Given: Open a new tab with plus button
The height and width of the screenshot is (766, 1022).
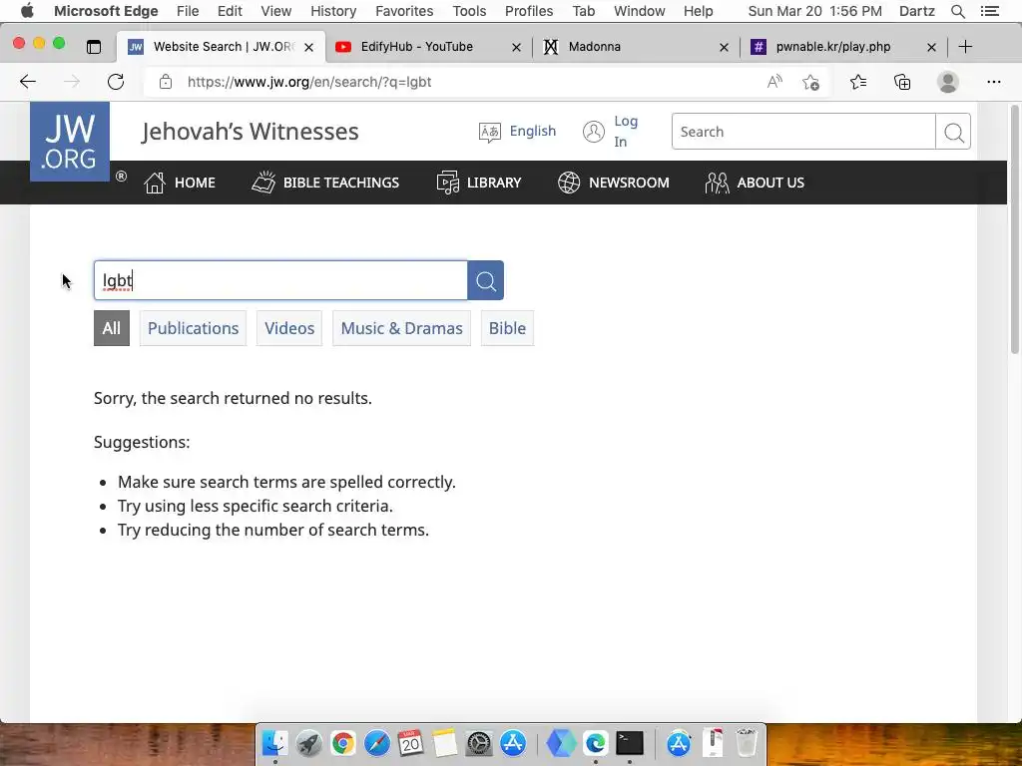Looking at the screenshot, I should 965,47.
